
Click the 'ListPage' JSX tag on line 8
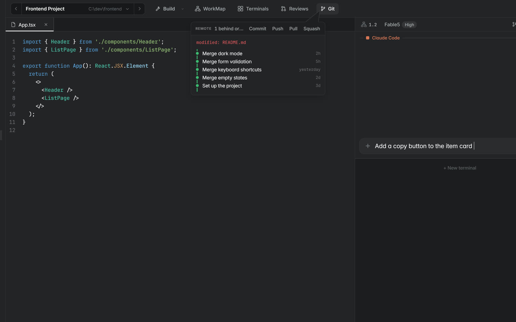click(x=57, y=98)
